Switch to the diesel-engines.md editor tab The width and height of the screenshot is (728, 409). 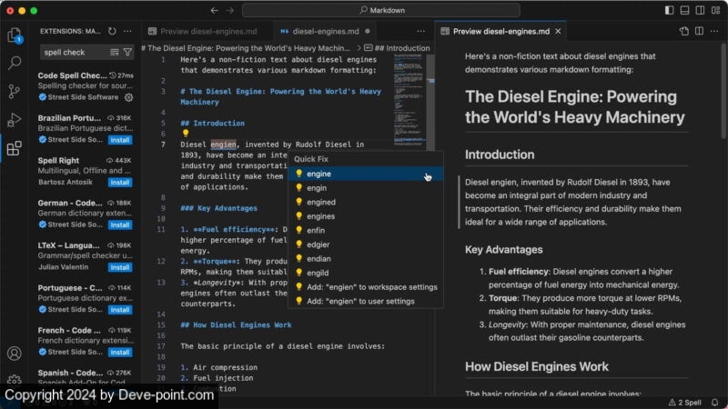(324, 31)
